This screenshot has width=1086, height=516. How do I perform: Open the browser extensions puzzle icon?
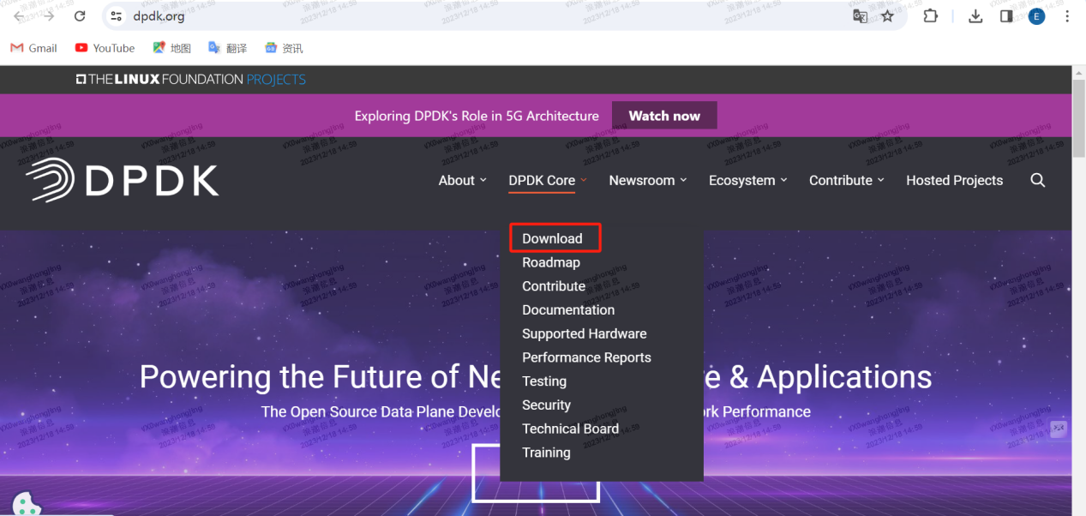click(x=930, y=15)
